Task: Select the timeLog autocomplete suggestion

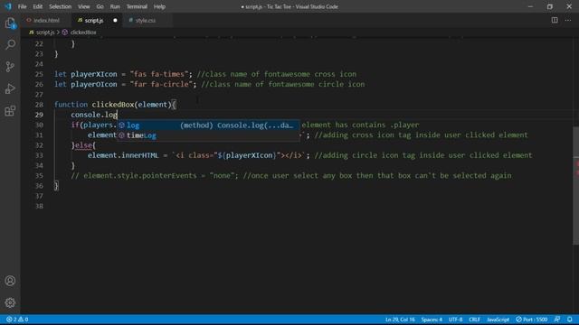Action: [208, 135]
